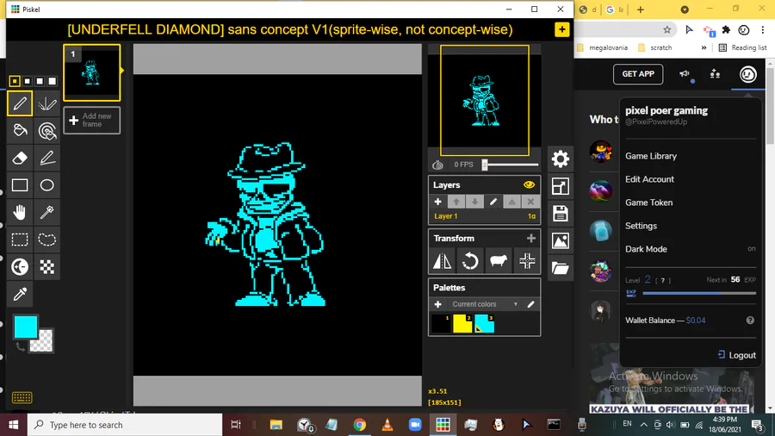Select the Paint all same-color pixels tool
The height and width of the screenshot is (436, 775).
point(47,130)
